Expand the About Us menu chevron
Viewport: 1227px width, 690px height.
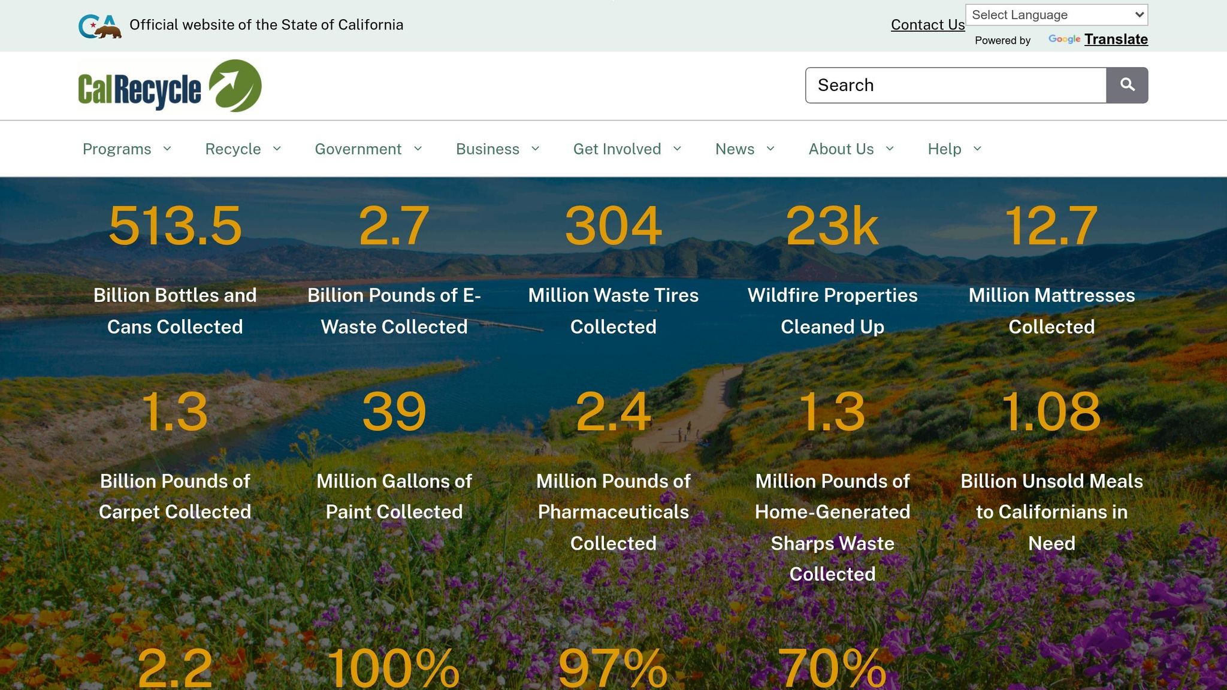[x=890, y=149]
